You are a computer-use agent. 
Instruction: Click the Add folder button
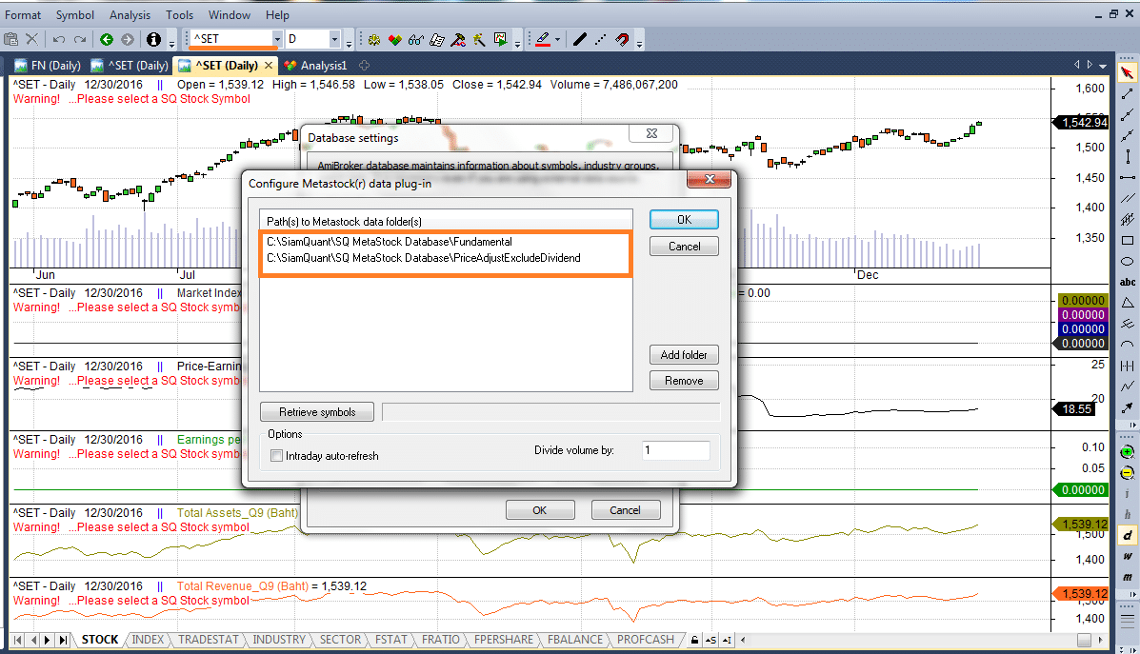tap(683, 355)
